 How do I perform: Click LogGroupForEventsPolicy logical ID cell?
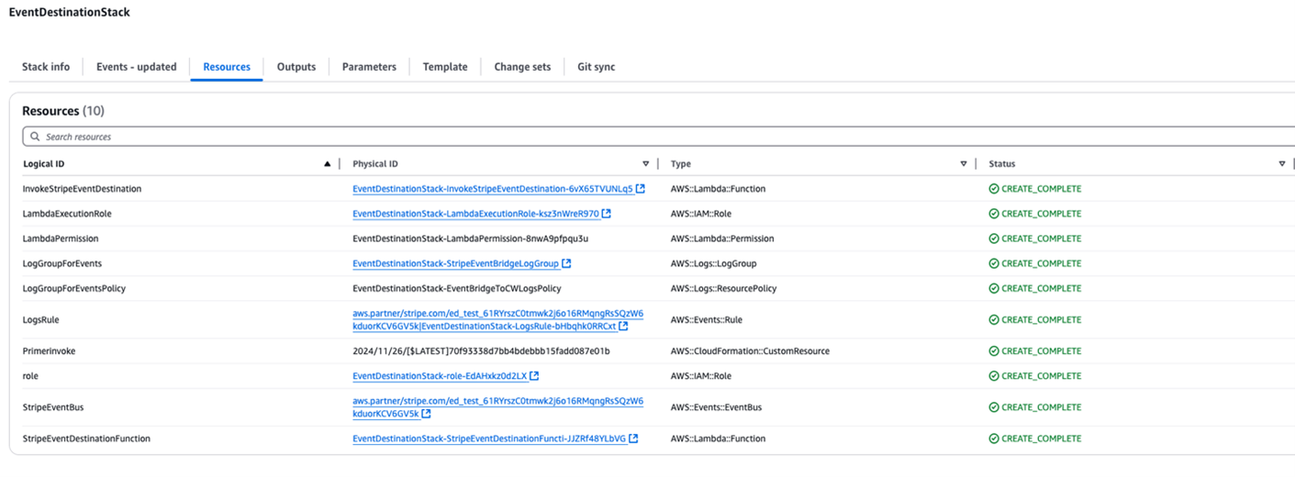74,288
